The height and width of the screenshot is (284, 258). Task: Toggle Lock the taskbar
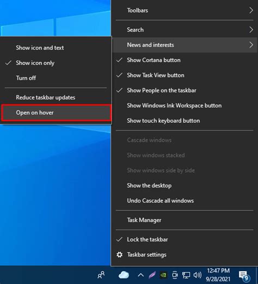(185, 239)
